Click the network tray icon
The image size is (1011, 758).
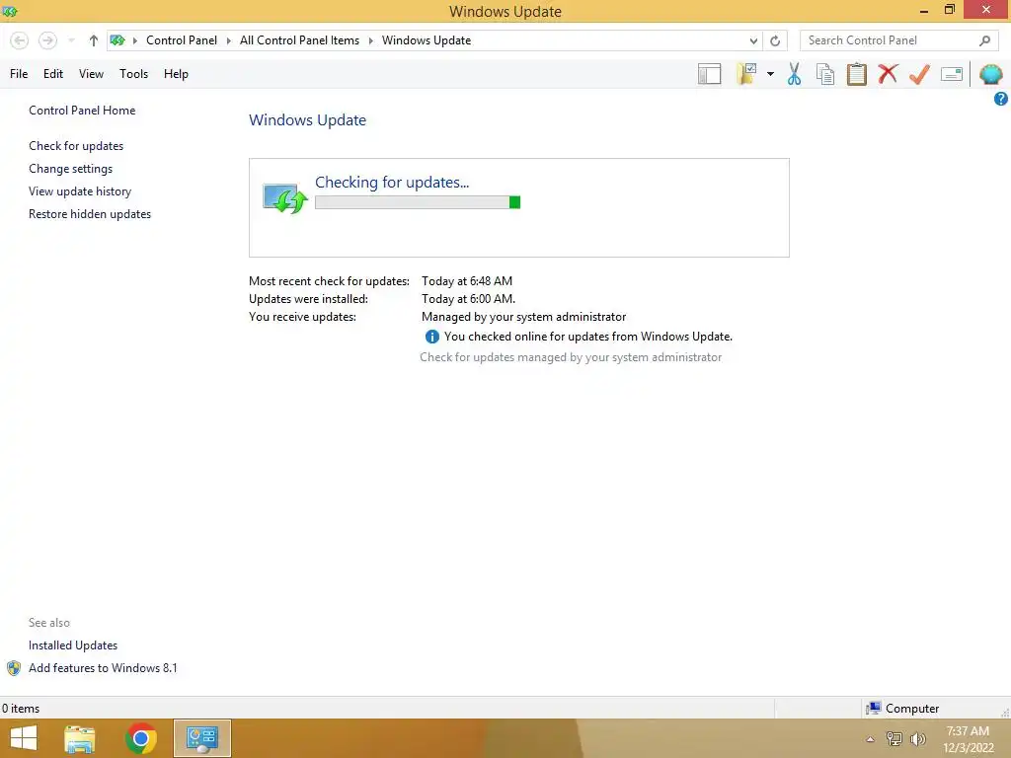coord(894,739)
